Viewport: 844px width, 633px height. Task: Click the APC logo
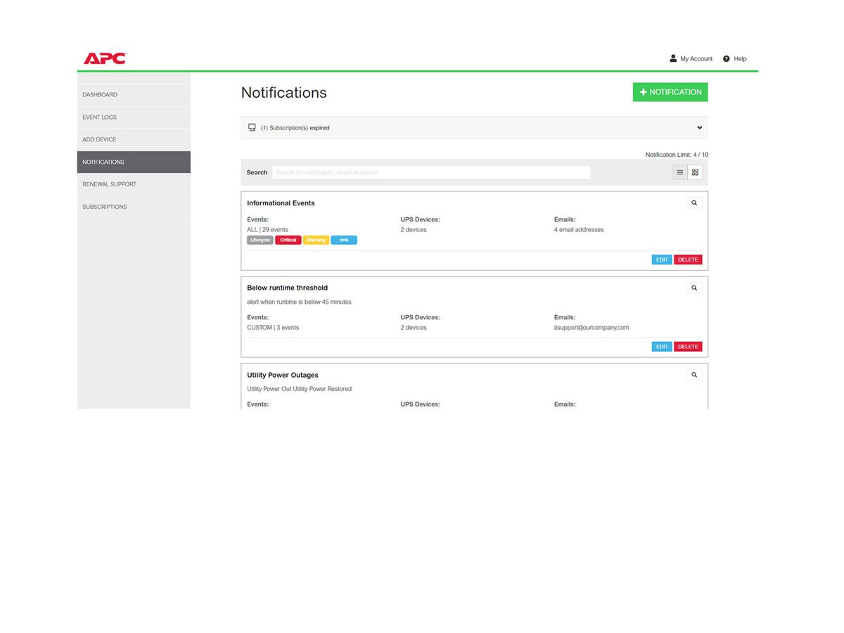(x=105, y=58)
